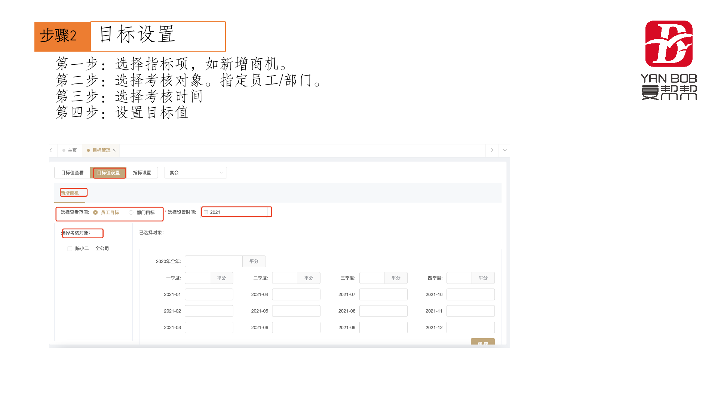Expand the 宴会 dropdown

pyautogui.click(x=196, y=173)
